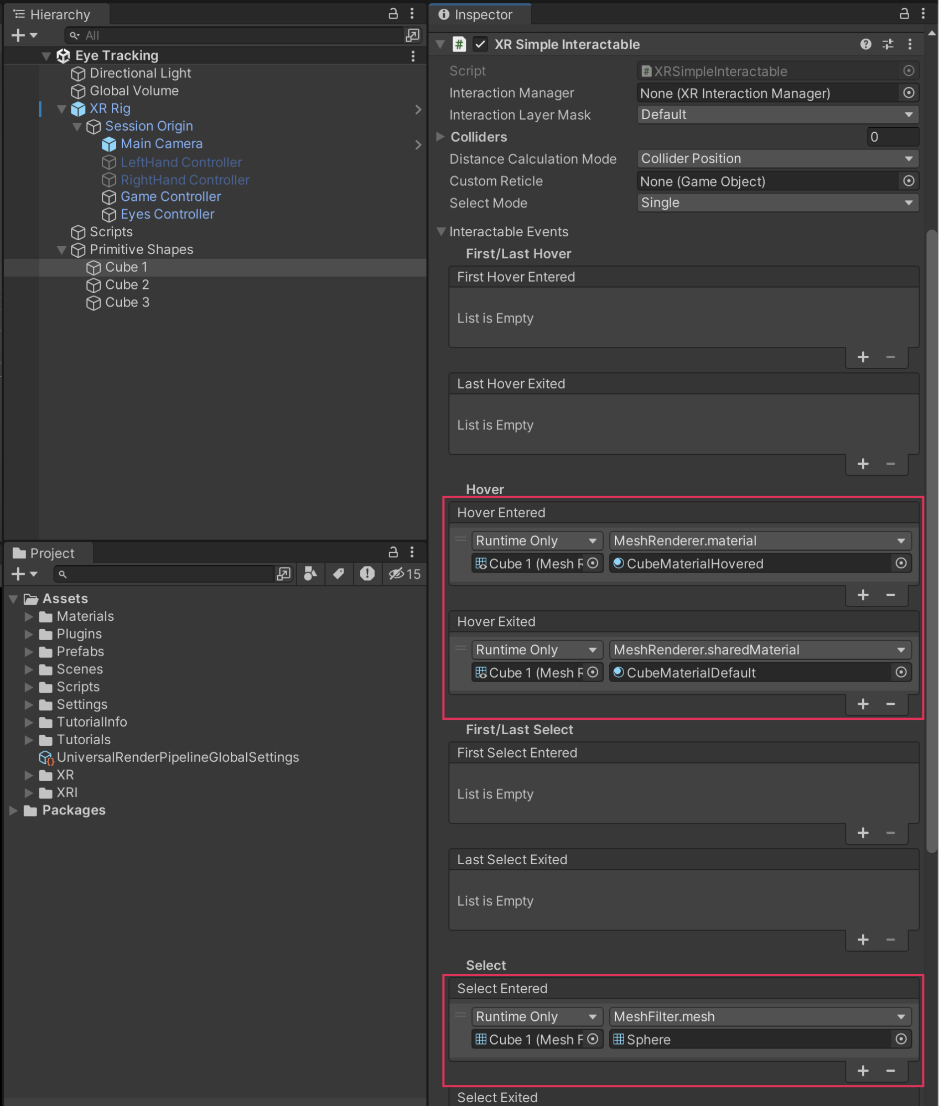Open MeshRenderer.sharedMaterial function dropdown
939x1106 pixels.
pos(760,650)
